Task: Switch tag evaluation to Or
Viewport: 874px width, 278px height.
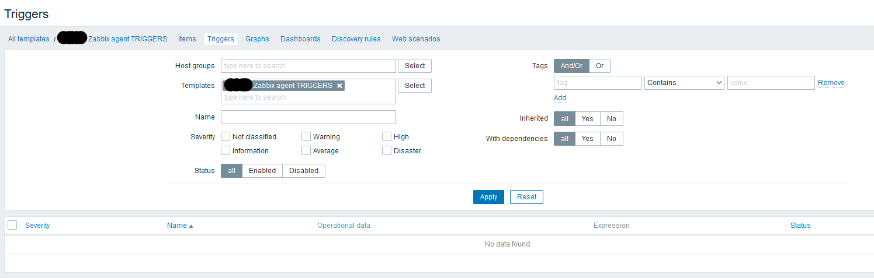Action: [x=599, y=66]
